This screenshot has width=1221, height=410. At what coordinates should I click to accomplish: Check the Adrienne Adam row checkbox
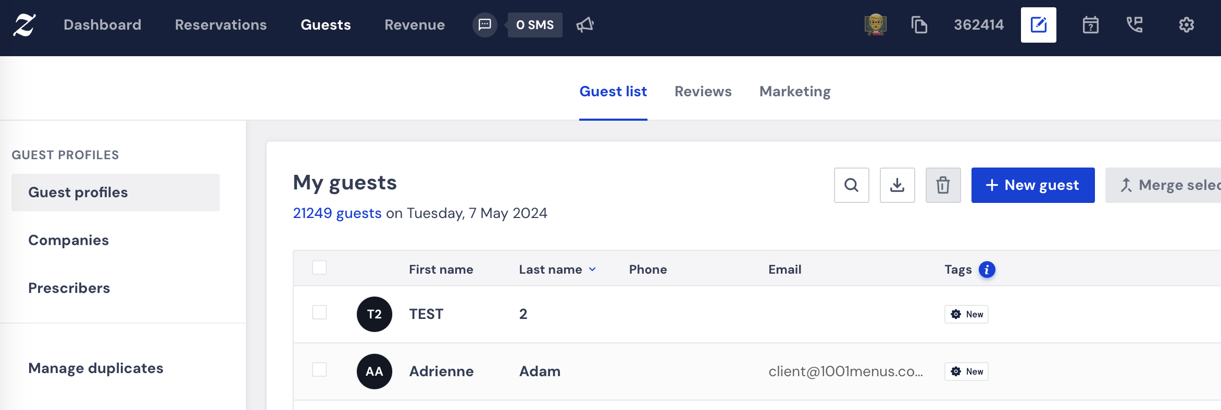point(319,369)
